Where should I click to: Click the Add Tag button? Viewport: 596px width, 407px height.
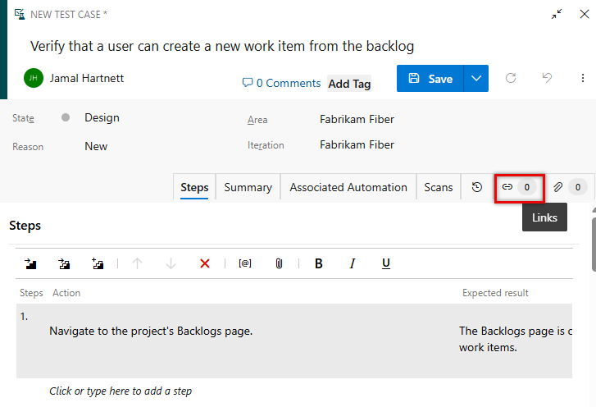[x=349, y=84]
